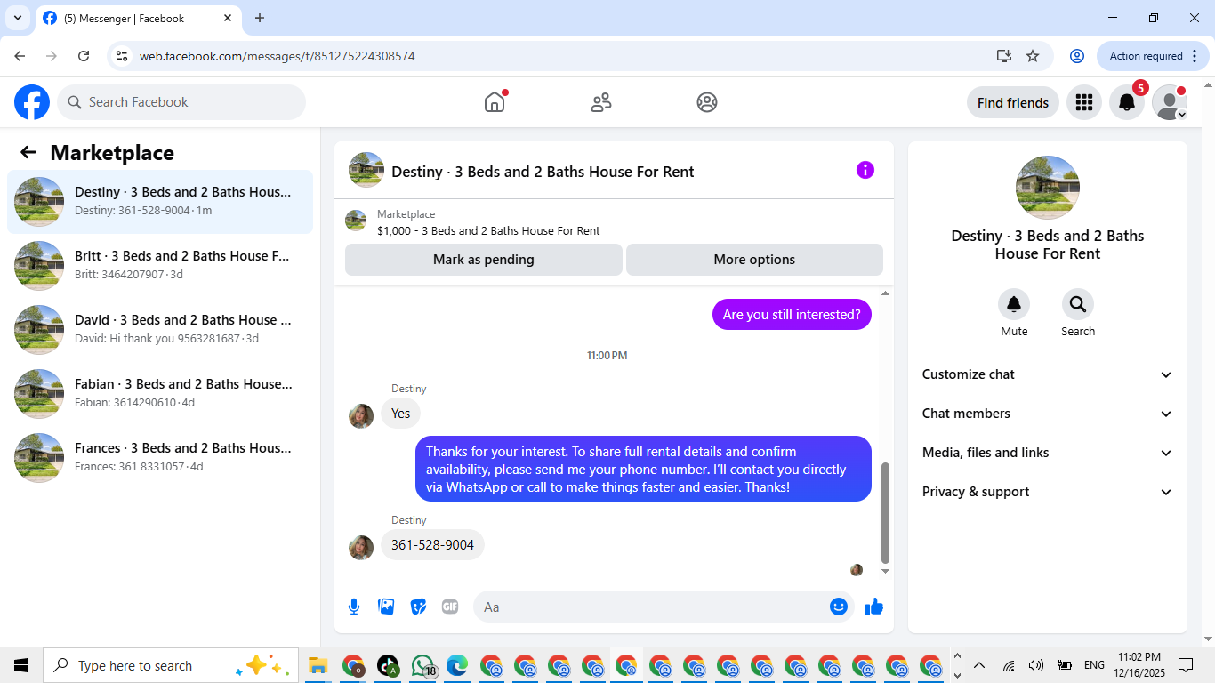Open the taskbar volume icon

pos(1036,665)
